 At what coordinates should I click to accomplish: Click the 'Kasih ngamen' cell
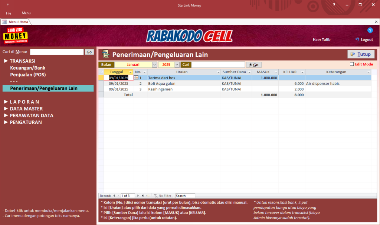point(184,89)
